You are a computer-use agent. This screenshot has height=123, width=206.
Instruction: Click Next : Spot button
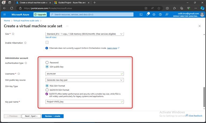click(x=31, y=116)
